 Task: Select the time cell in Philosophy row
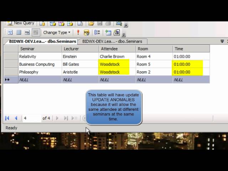pos(191,72)
